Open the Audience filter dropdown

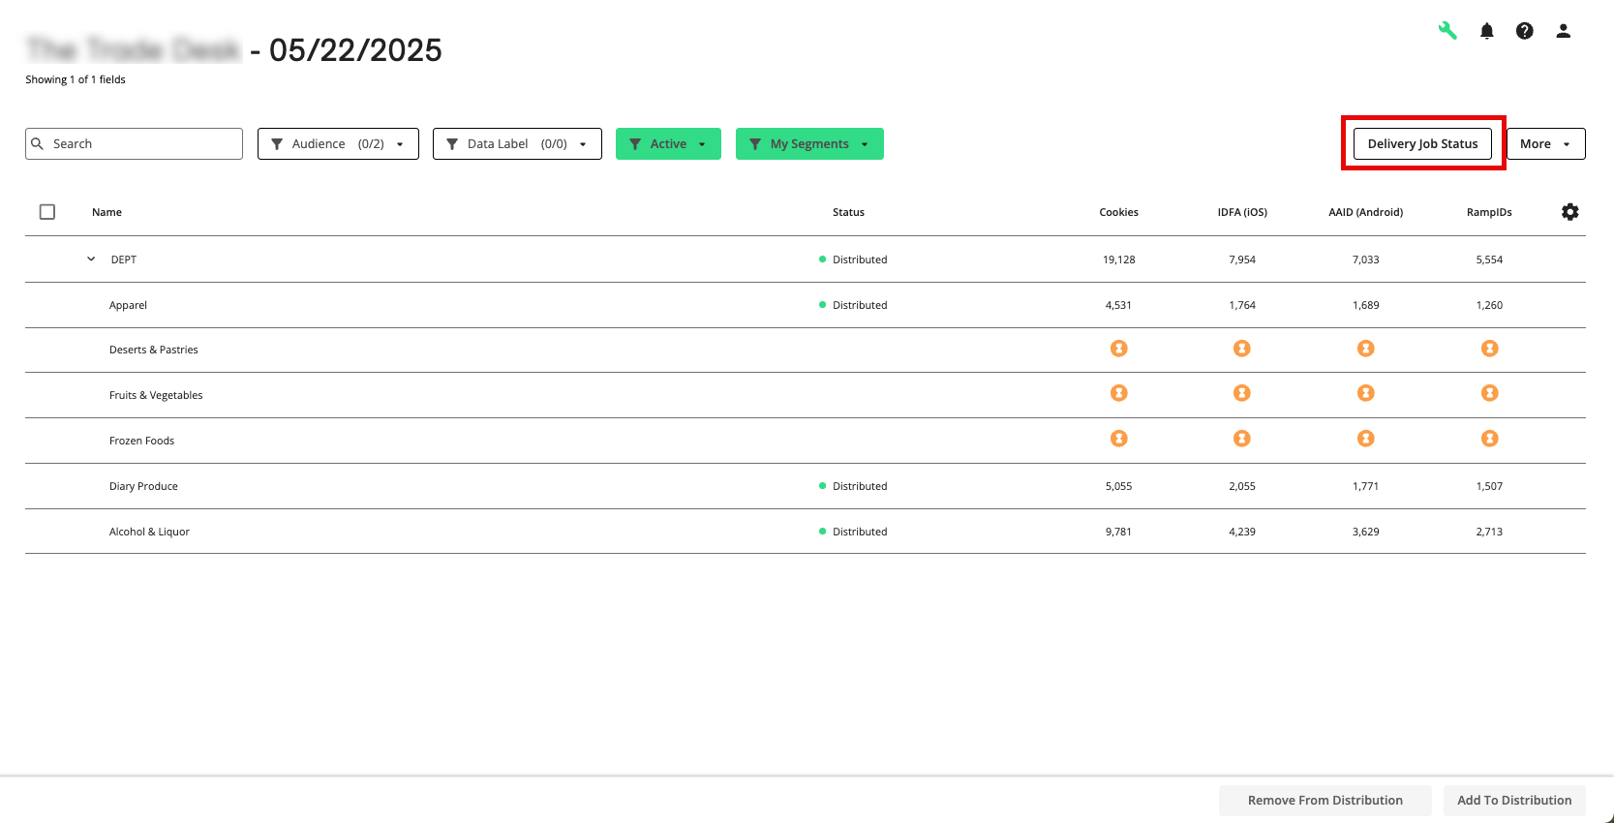click(x=338, y=144)
